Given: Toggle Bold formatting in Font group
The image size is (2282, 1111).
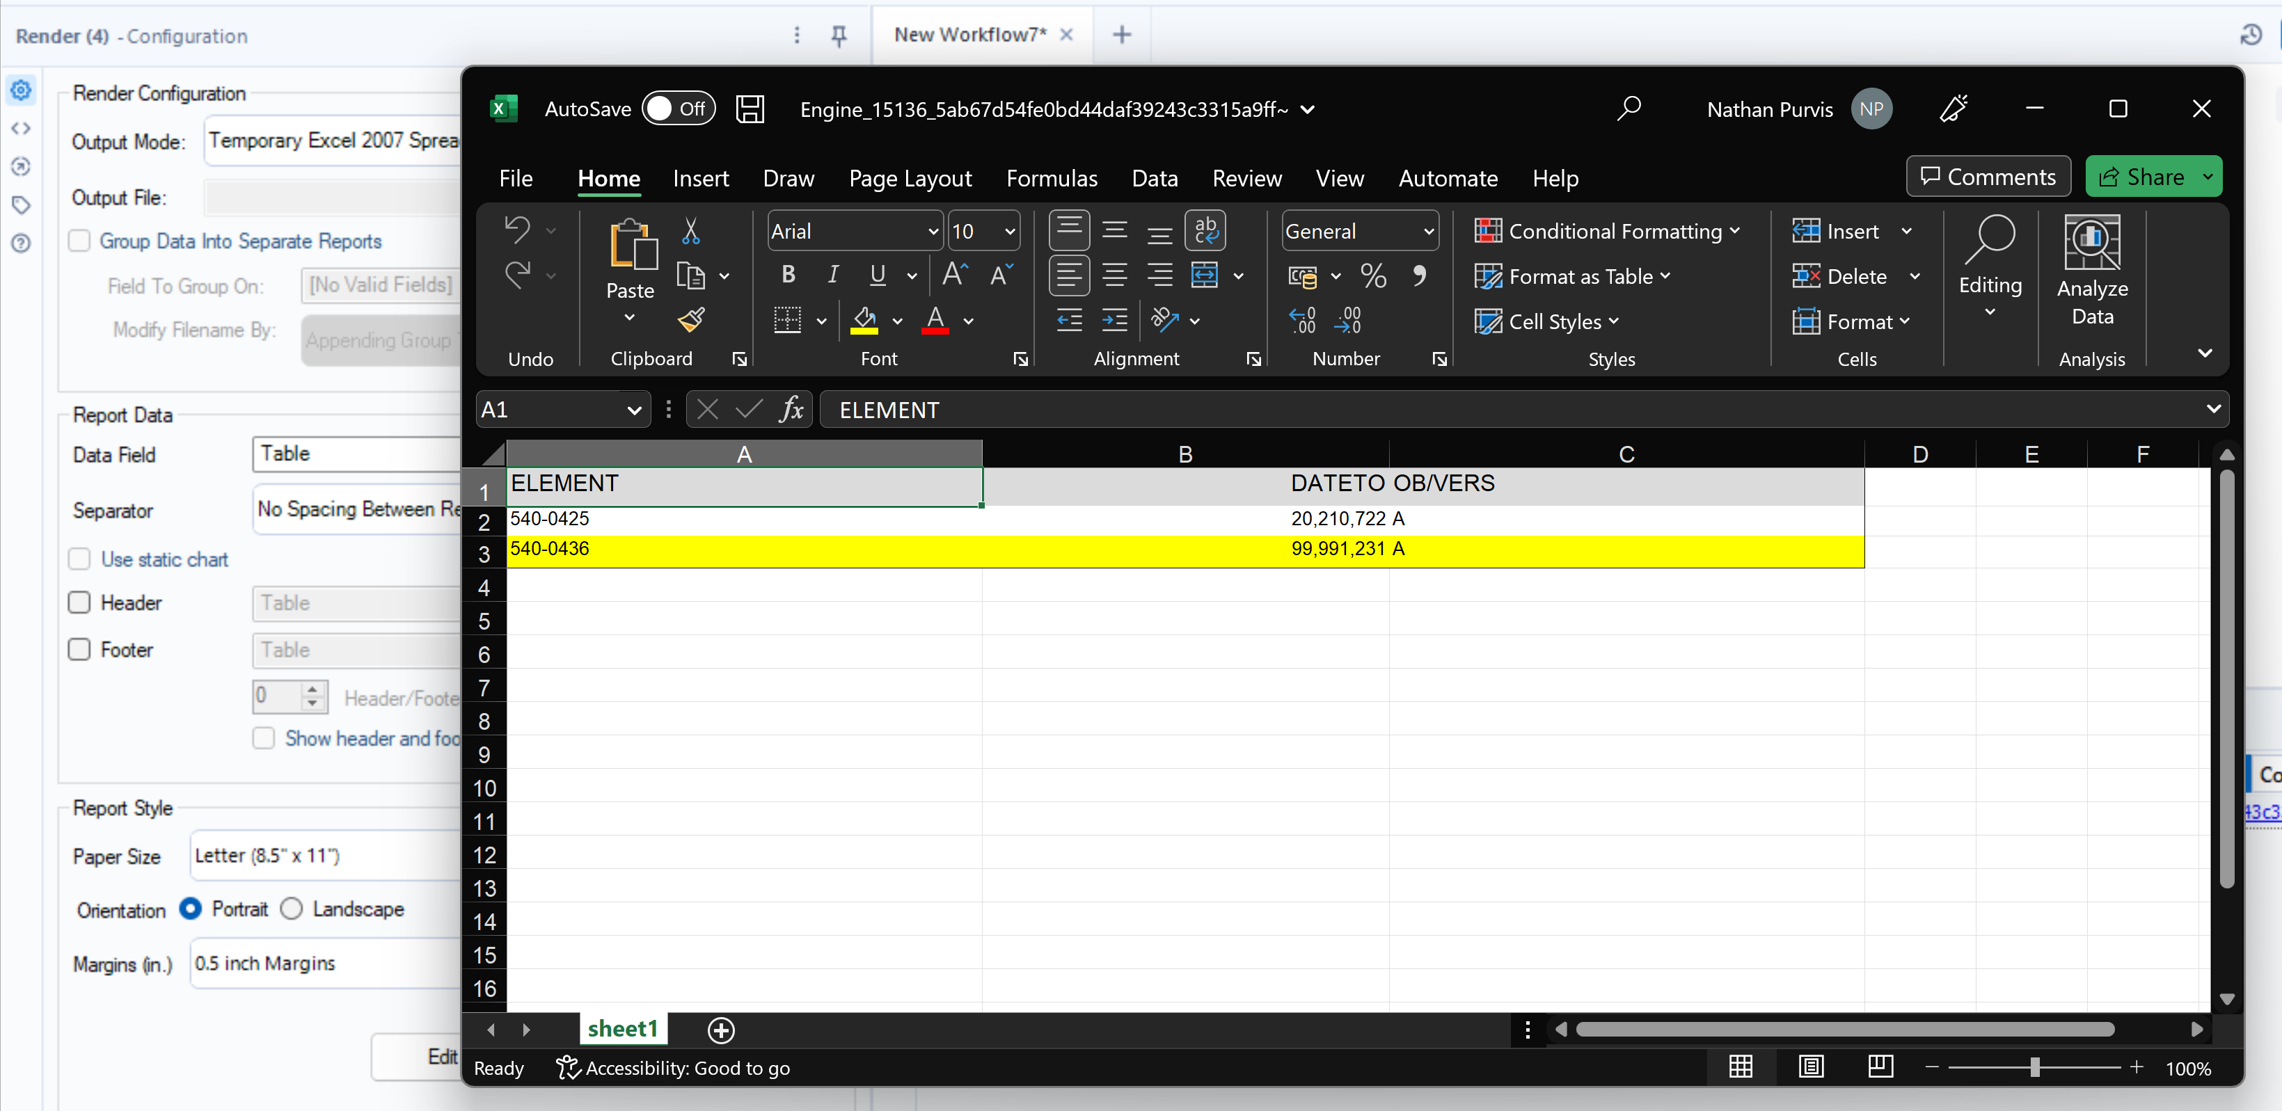Looking at the screenshot, I should tap(788, 275).
